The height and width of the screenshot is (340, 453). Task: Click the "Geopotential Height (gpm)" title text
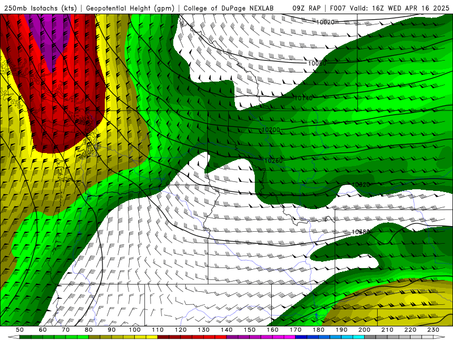click(x=130, y=8)
